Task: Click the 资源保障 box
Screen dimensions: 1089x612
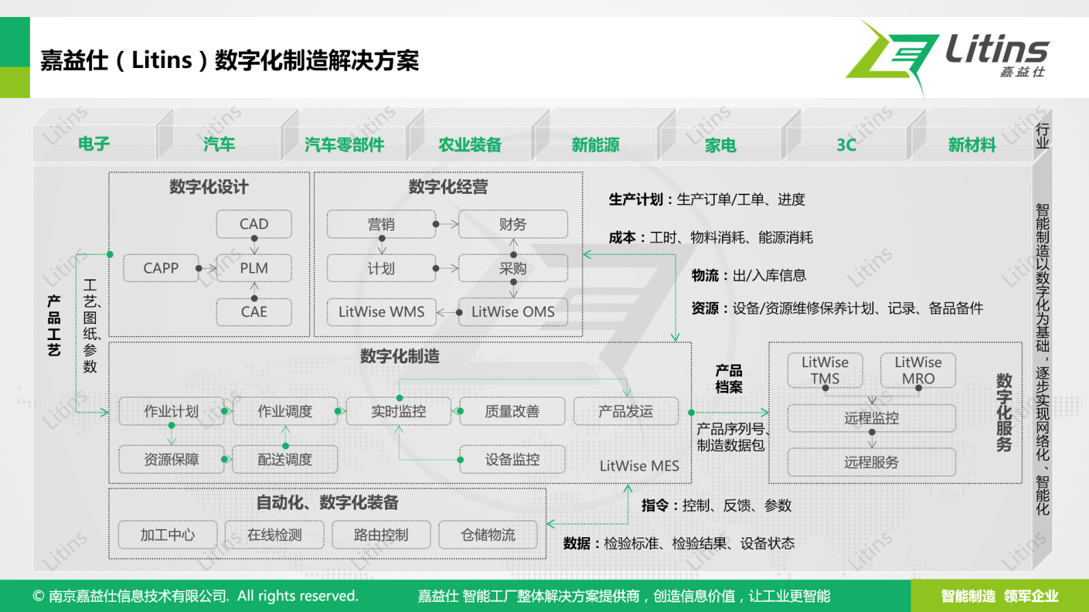Action: pyautogui.click(x=172, y=459)
